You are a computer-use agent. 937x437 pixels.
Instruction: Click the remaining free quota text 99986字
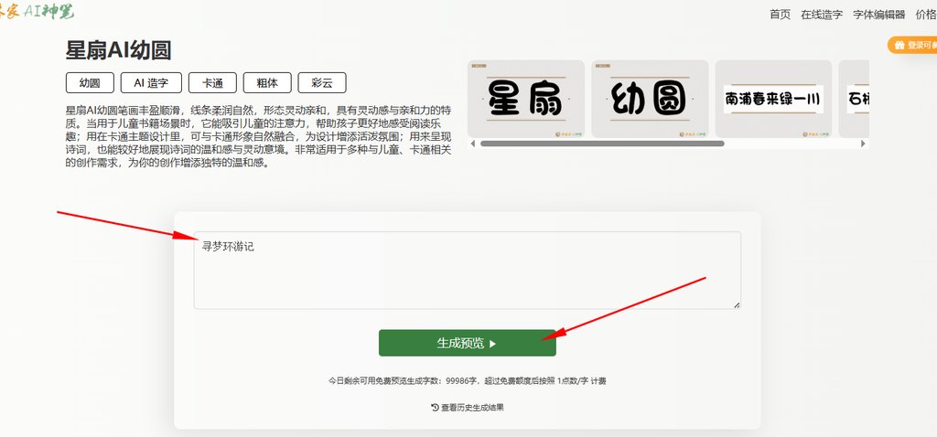(461, 381)
